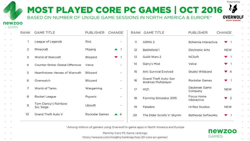Click the bottom-right newzoo GAMES logo
This screenshot has height=141, width=250.
click(x=222, y=133)
